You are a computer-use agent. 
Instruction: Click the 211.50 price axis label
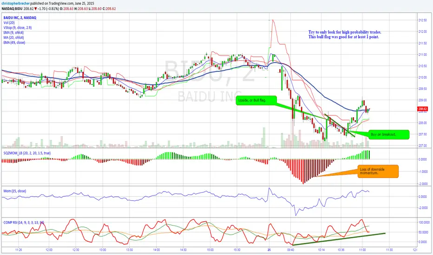click(x=422, y=43)
